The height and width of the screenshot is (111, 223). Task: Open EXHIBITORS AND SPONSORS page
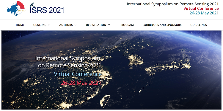tap(162, 25)
